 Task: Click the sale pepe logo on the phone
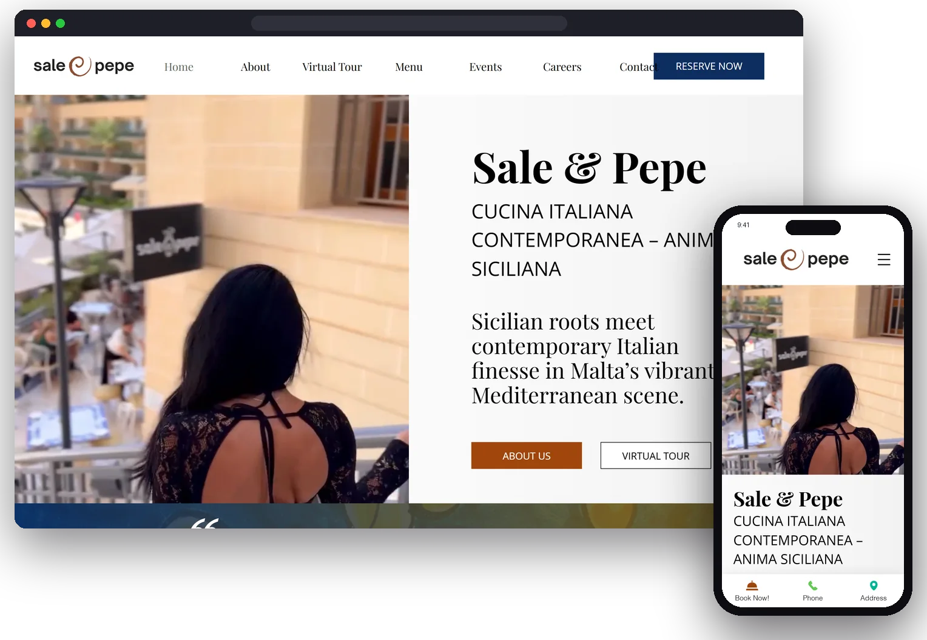coord(796,259)
